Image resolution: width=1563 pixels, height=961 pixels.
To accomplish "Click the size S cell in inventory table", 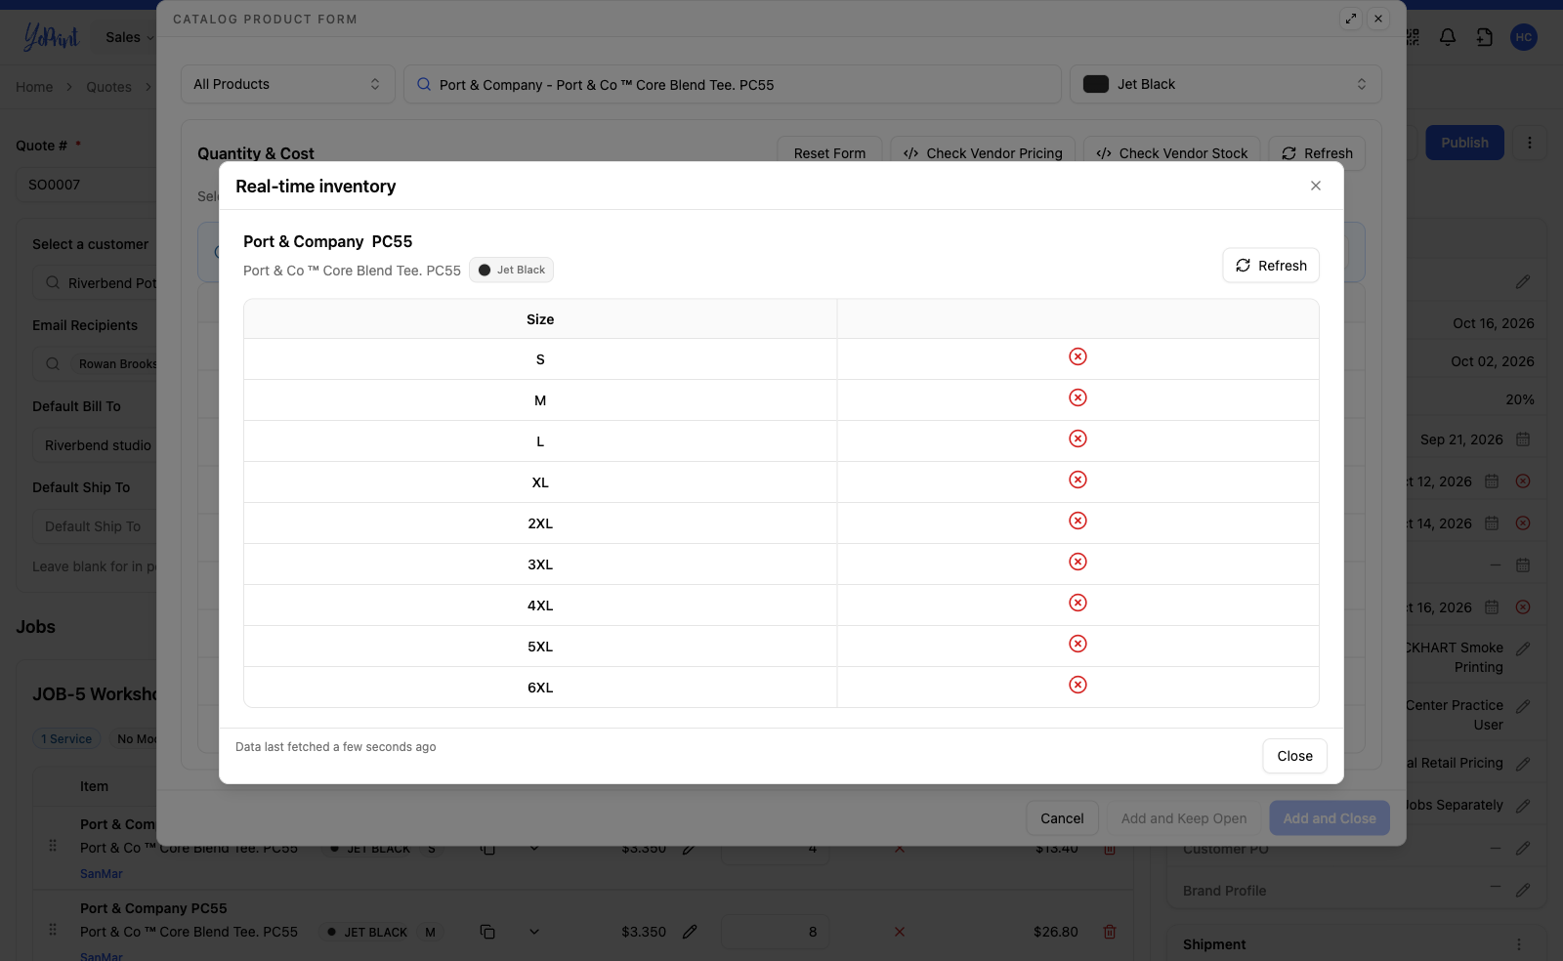I will 540,359.
